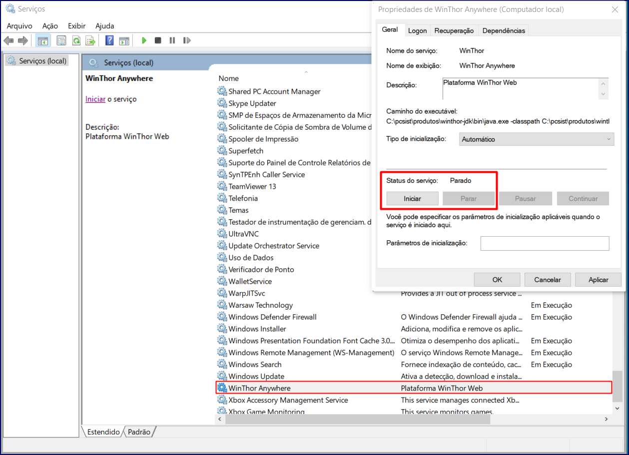
Task: Click the Refresh toolbar icon
Action: coord(76,40)
